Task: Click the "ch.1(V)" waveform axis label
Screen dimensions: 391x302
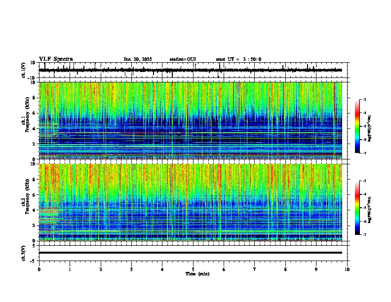Action: [x=24, y=70]
